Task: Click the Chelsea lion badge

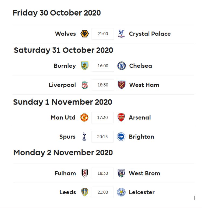Action: pos(122,66)
